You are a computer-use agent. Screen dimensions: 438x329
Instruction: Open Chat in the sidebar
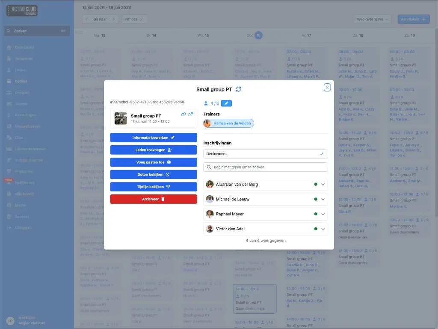click(19, 138)
